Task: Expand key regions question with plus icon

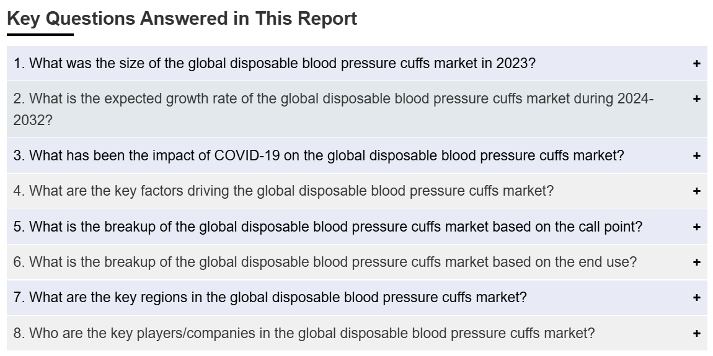Action: pyautogui.click(x=696, y=297)
